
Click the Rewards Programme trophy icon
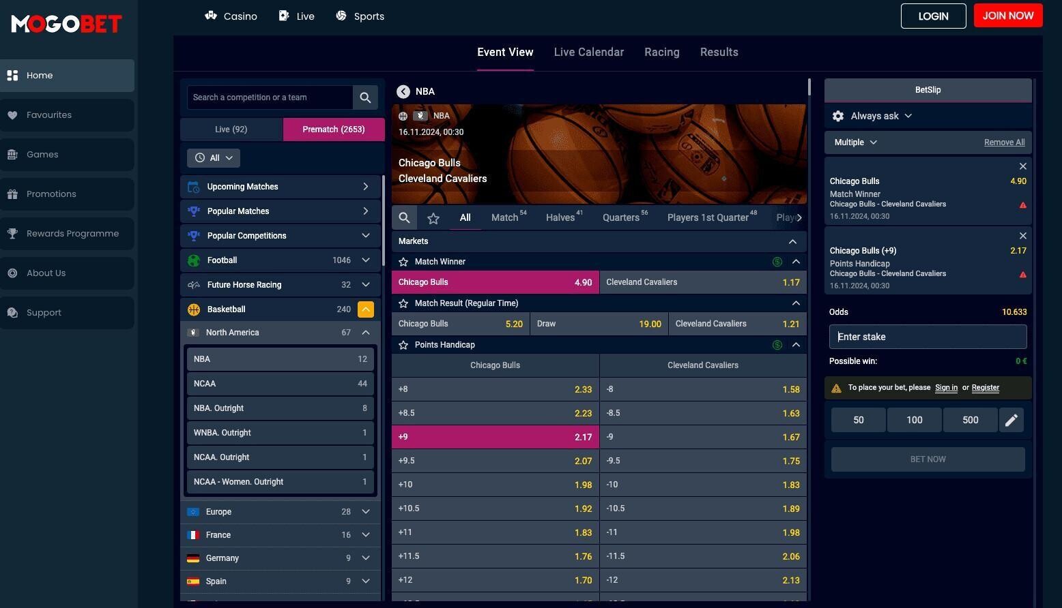12,234
